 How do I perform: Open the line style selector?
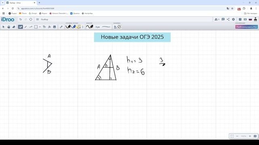(106, 27)
